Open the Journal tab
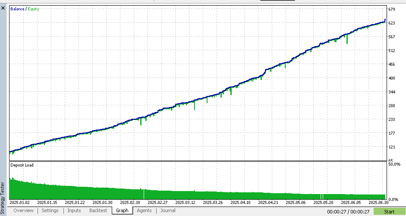Image resolution: width=406 pixels, height=216 pixels. [168, 210]
